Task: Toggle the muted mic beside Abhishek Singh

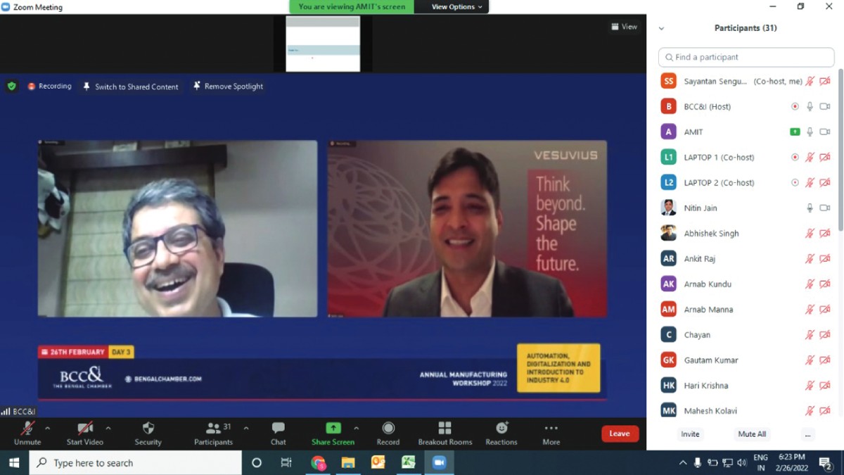Action: tap(810, 233)
